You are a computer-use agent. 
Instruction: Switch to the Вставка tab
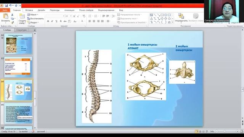tap(29, 10)
